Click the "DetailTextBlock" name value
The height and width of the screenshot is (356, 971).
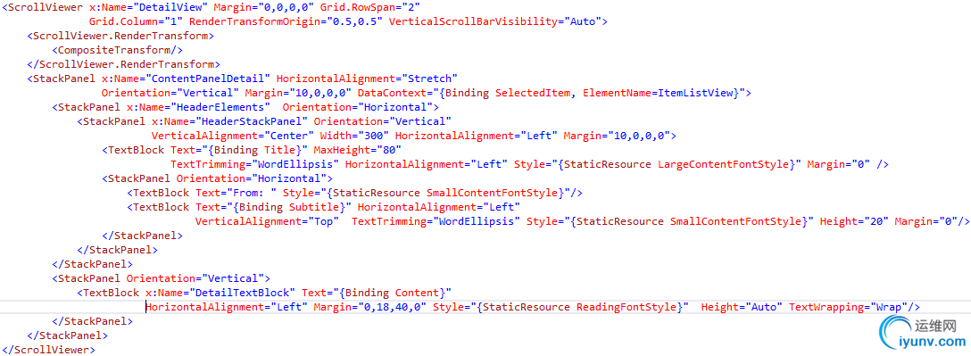click(245, 293)
